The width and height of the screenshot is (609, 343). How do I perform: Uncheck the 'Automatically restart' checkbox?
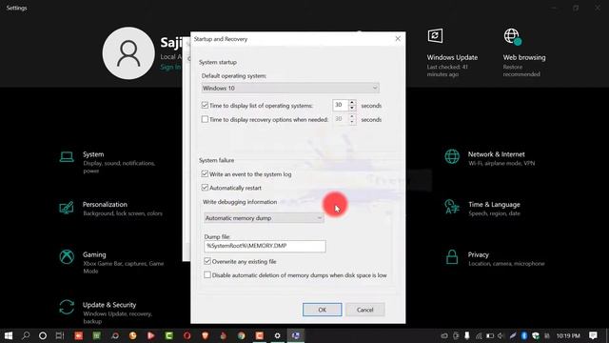[x=206, y=188]
